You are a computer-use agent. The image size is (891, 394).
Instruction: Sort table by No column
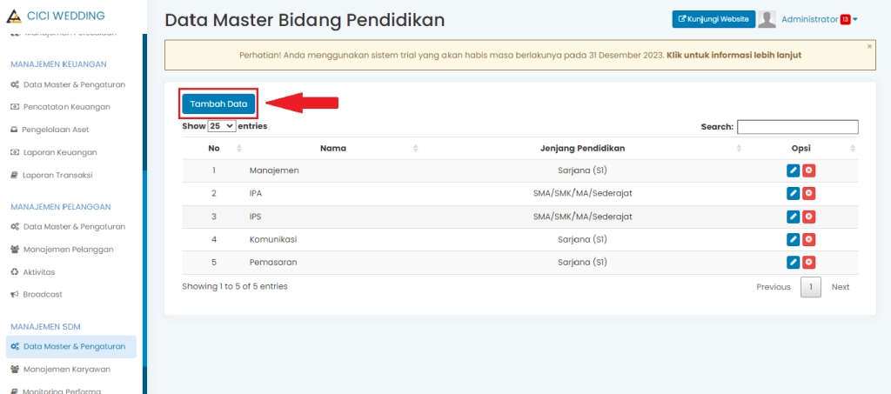[213, 148]
